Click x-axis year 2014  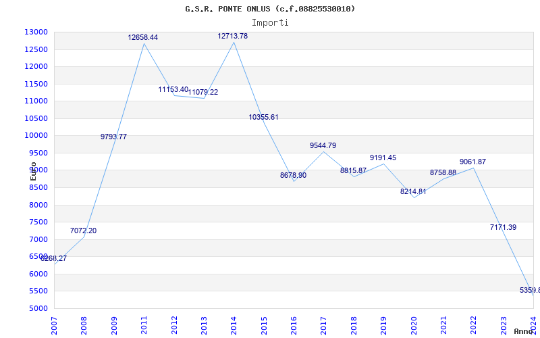(x=234, y=326)
